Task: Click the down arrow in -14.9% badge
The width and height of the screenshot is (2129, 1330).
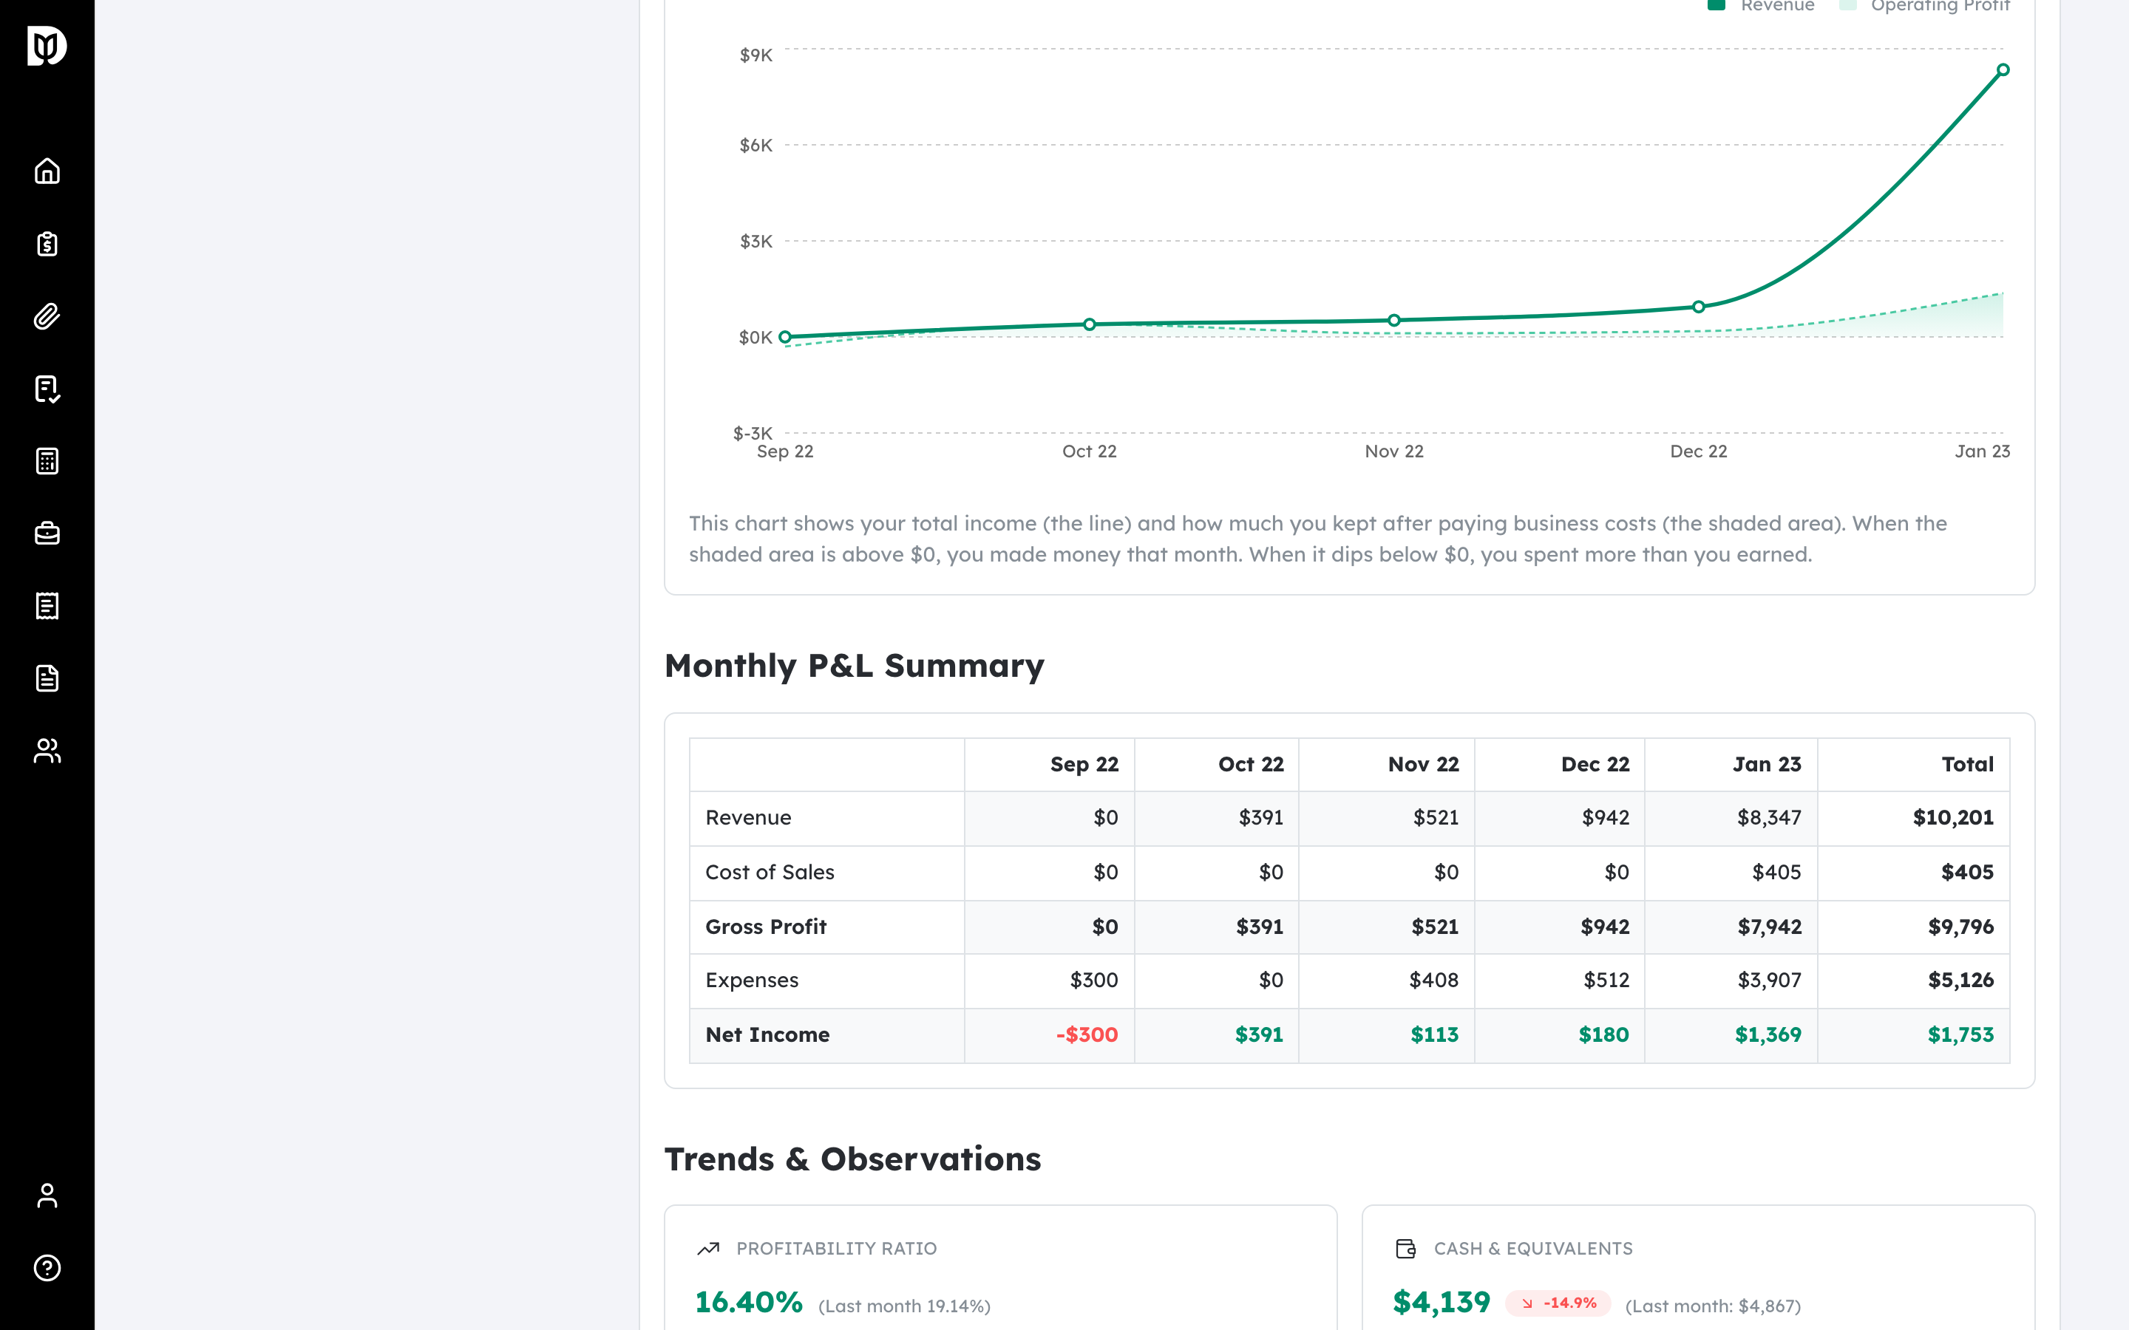Action: 1527,1303
